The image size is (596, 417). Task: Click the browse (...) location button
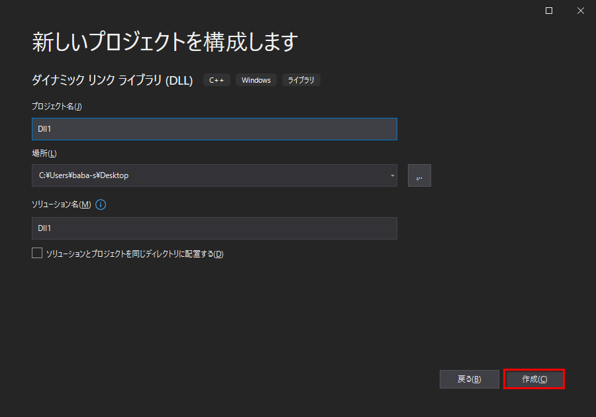419,175
